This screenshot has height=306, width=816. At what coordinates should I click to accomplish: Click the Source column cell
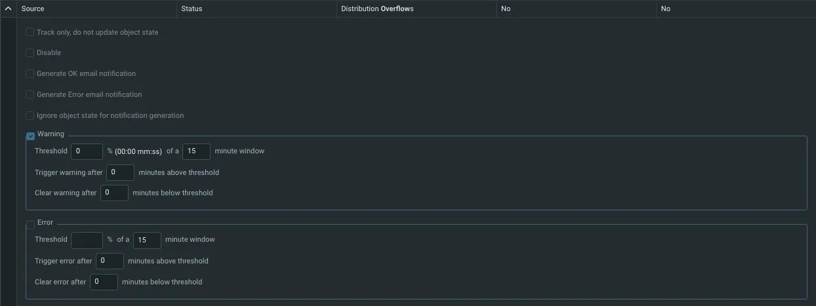pos(96,9)
